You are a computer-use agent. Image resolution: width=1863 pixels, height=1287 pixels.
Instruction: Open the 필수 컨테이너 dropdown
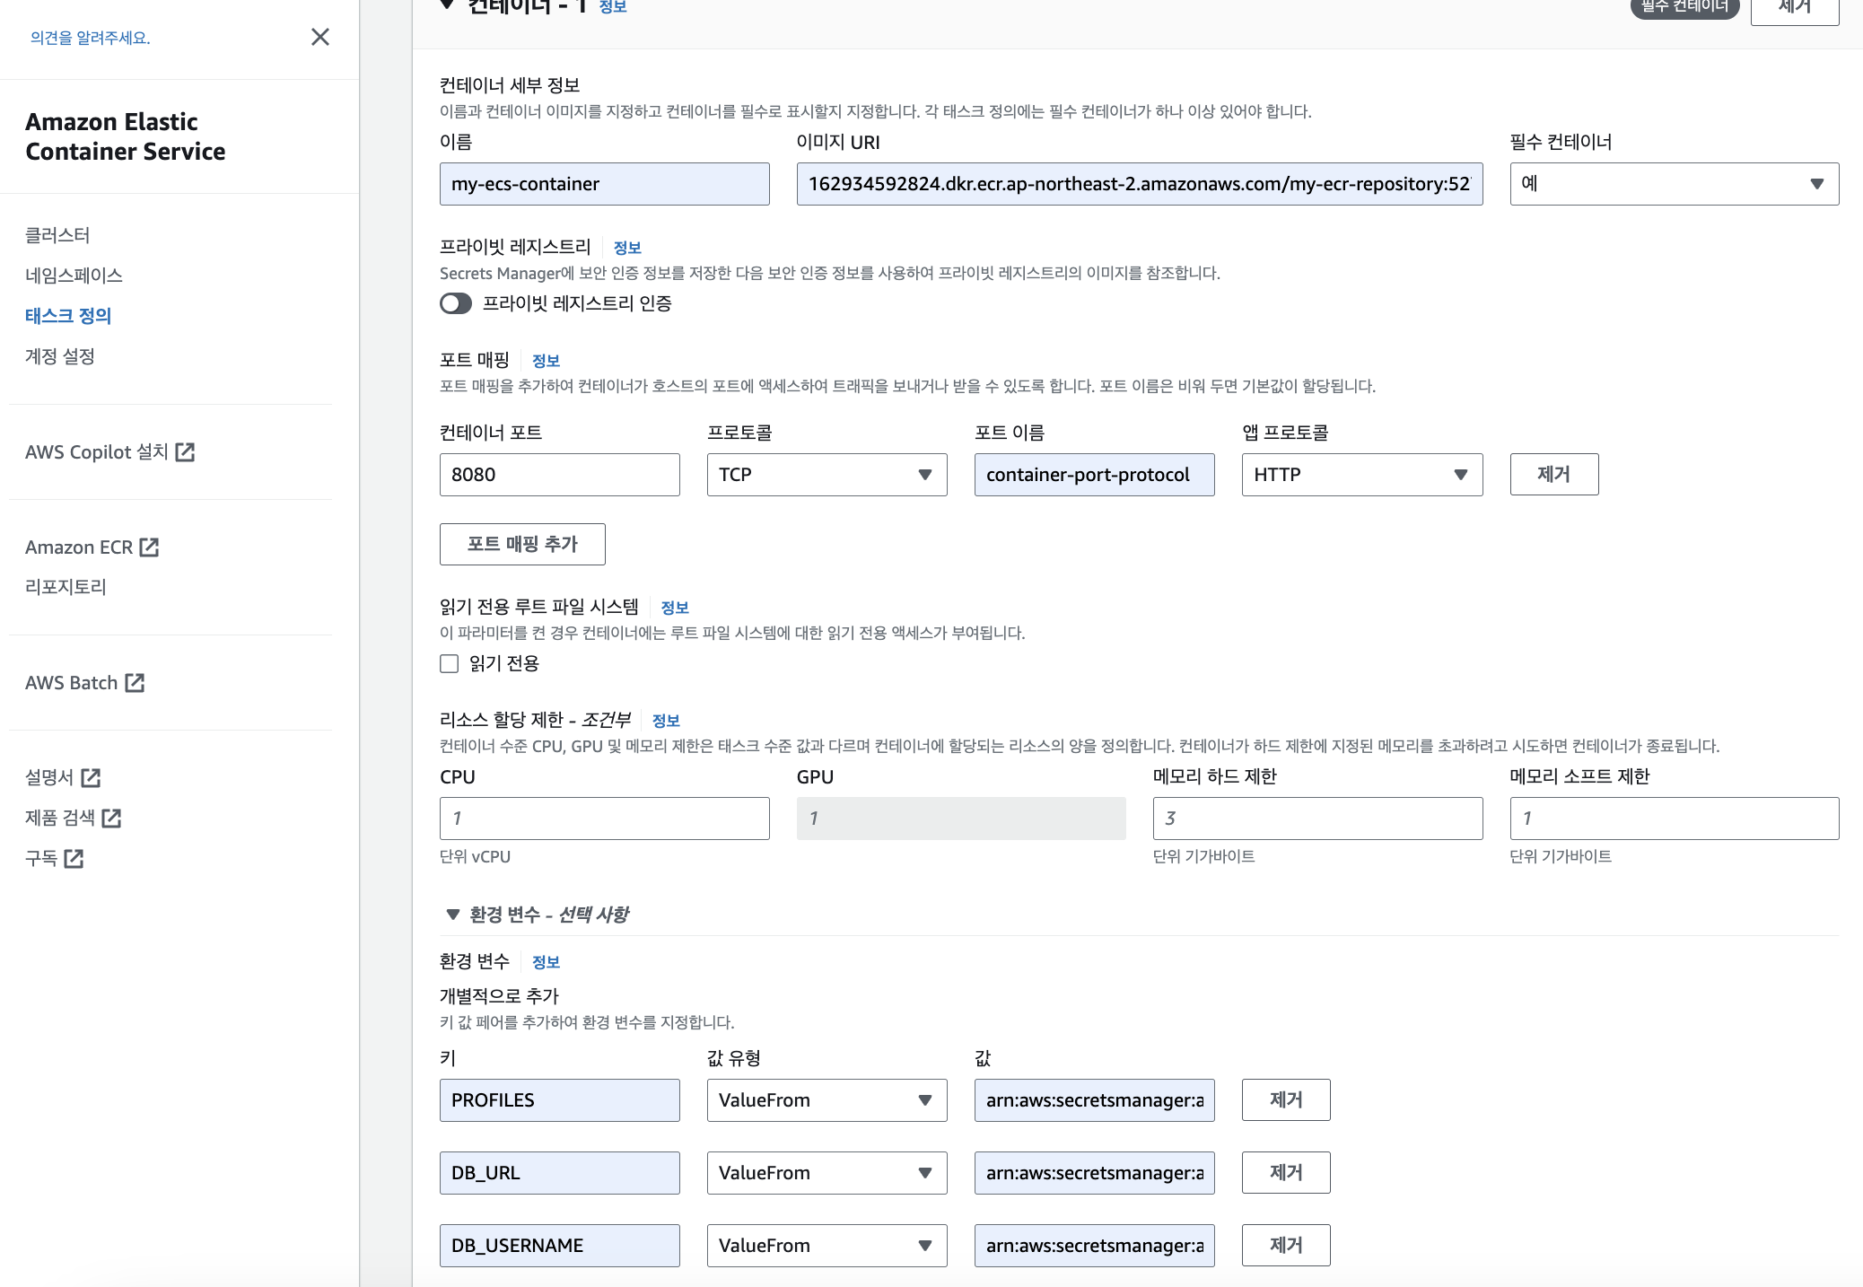point(1674,184)
